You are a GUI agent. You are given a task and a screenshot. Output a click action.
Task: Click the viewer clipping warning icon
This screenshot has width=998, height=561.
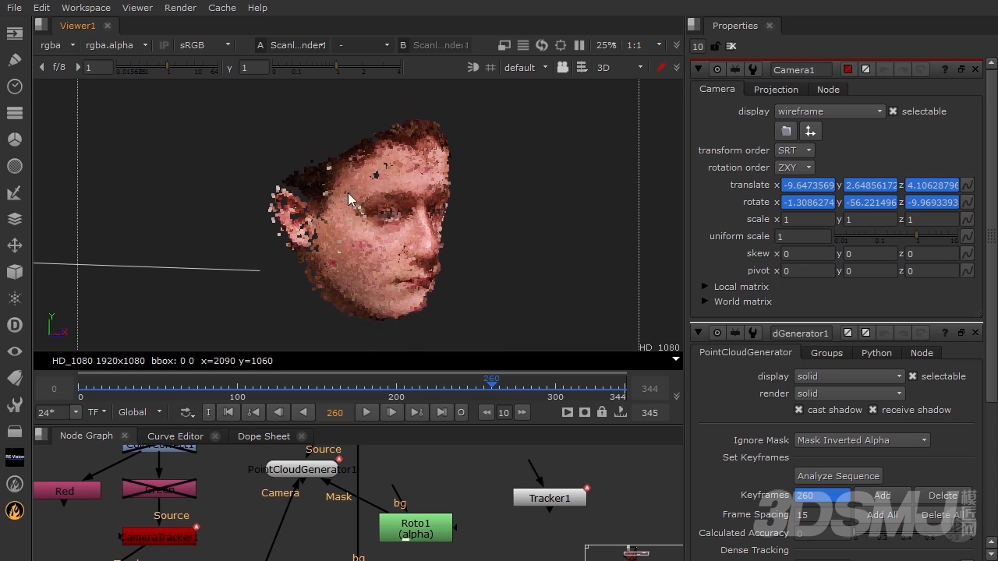(504, 45)
